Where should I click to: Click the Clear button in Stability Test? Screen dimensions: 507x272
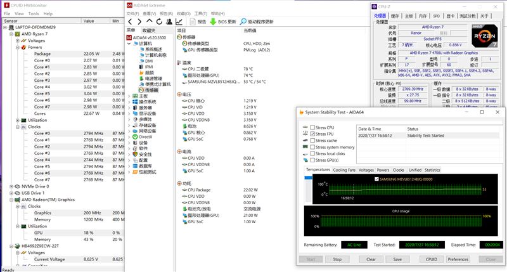[x=371, y=259]
